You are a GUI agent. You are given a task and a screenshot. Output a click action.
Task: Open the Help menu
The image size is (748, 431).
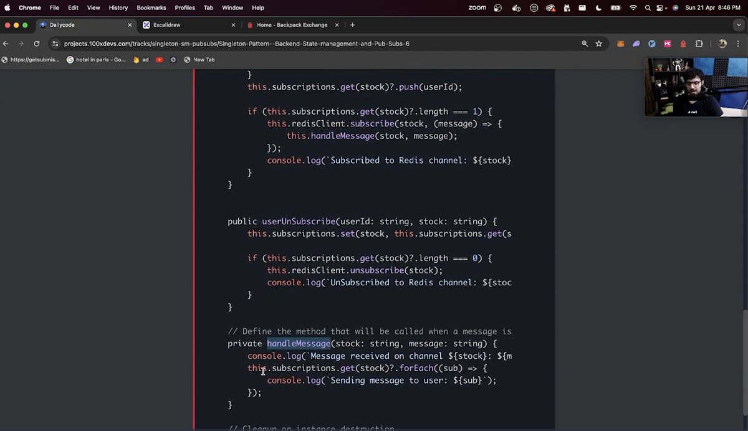click(258, 7)
